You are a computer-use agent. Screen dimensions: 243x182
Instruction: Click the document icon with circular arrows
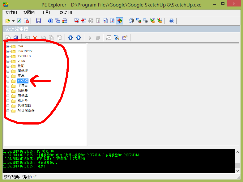coord(112,21)
